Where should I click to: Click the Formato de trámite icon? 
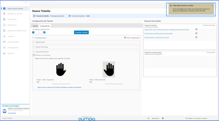tap(34, 16)
